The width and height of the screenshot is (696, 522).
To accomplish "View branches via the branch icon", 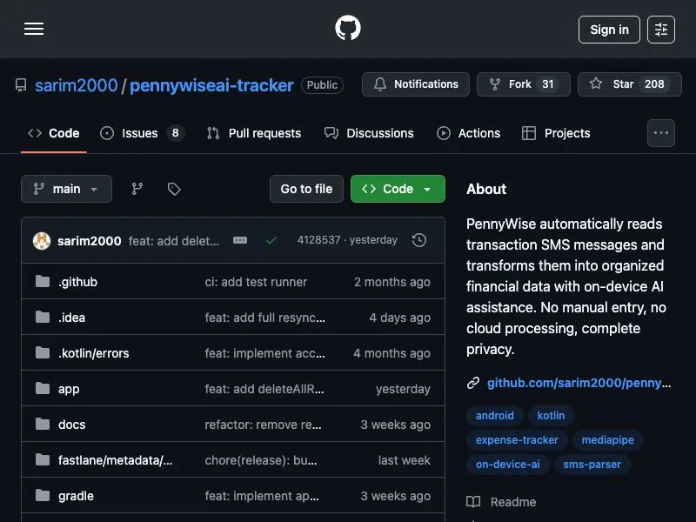I will click(137, 189).
